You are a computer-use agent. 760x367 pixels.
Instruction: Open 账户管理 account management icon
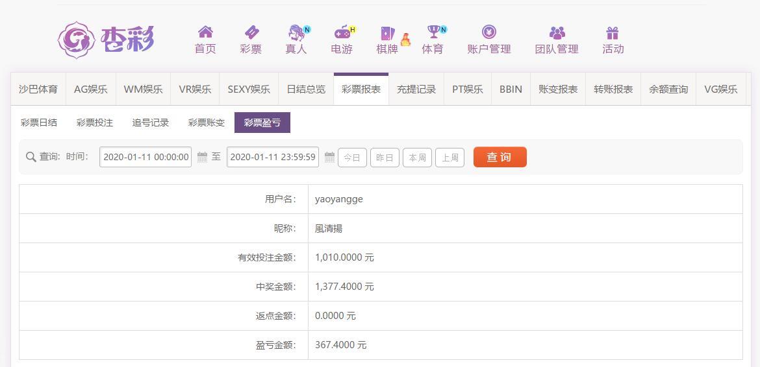click(489, 32)
